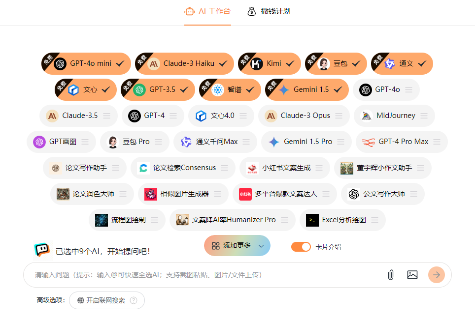
Task: Click the GPT画图 handle lines
Action: pyautogui.click(x=85, y=142)
